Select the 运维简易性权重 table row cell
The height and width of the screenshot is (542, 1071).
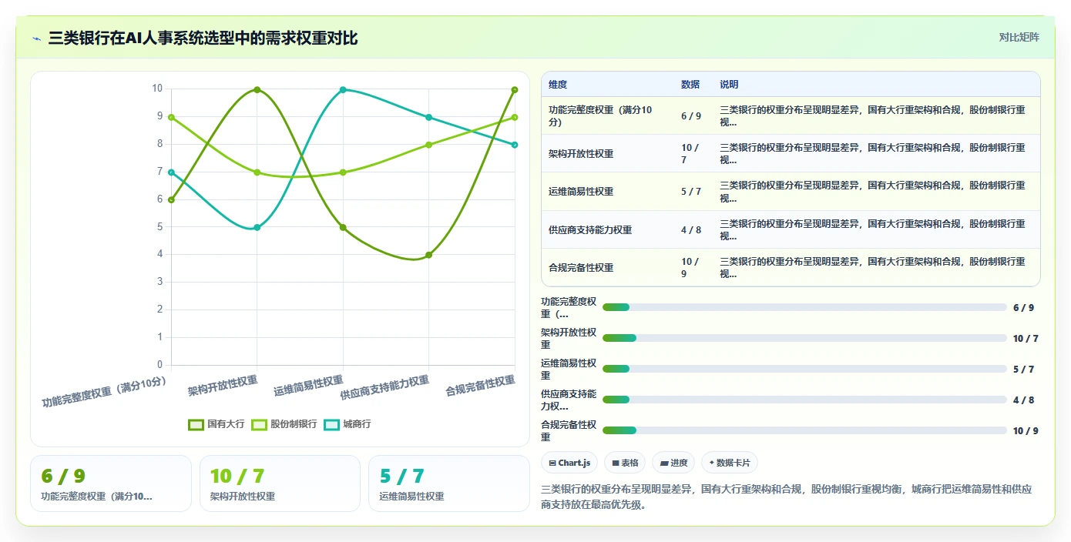click(606, 192)
